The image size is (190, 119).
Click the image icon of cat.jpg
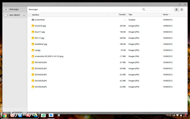pos(33,50)
